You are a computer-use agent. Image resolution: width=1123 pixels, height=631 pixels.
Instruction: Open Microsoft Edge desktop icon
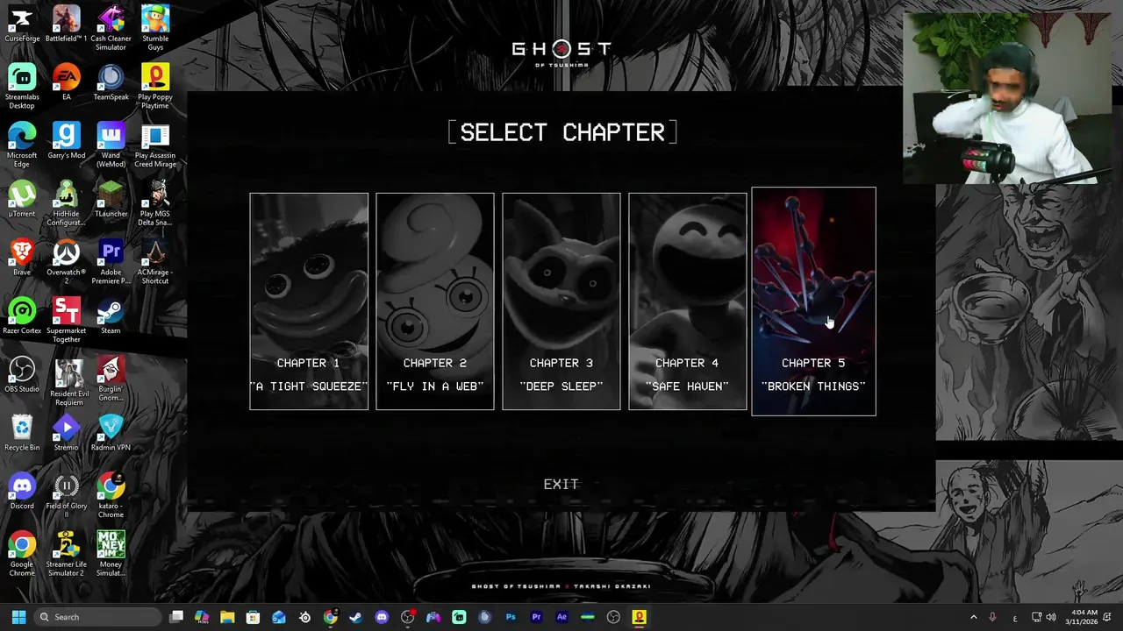[x=22, y=145]
